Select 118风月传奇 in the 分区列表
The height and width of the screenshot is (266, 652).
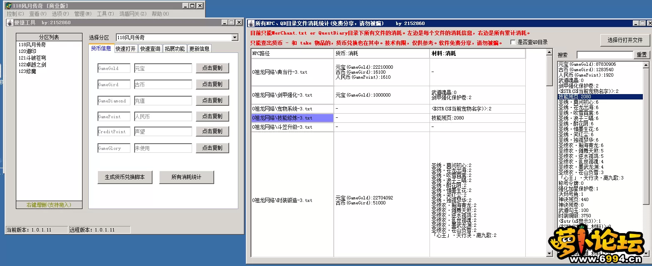[49, 45]
